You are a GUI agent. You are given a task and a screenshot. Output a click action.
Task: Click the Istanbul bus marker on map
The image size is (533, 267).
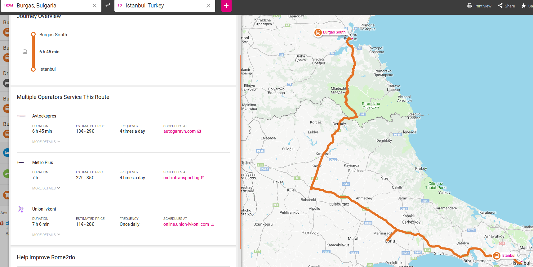point(497,256)
